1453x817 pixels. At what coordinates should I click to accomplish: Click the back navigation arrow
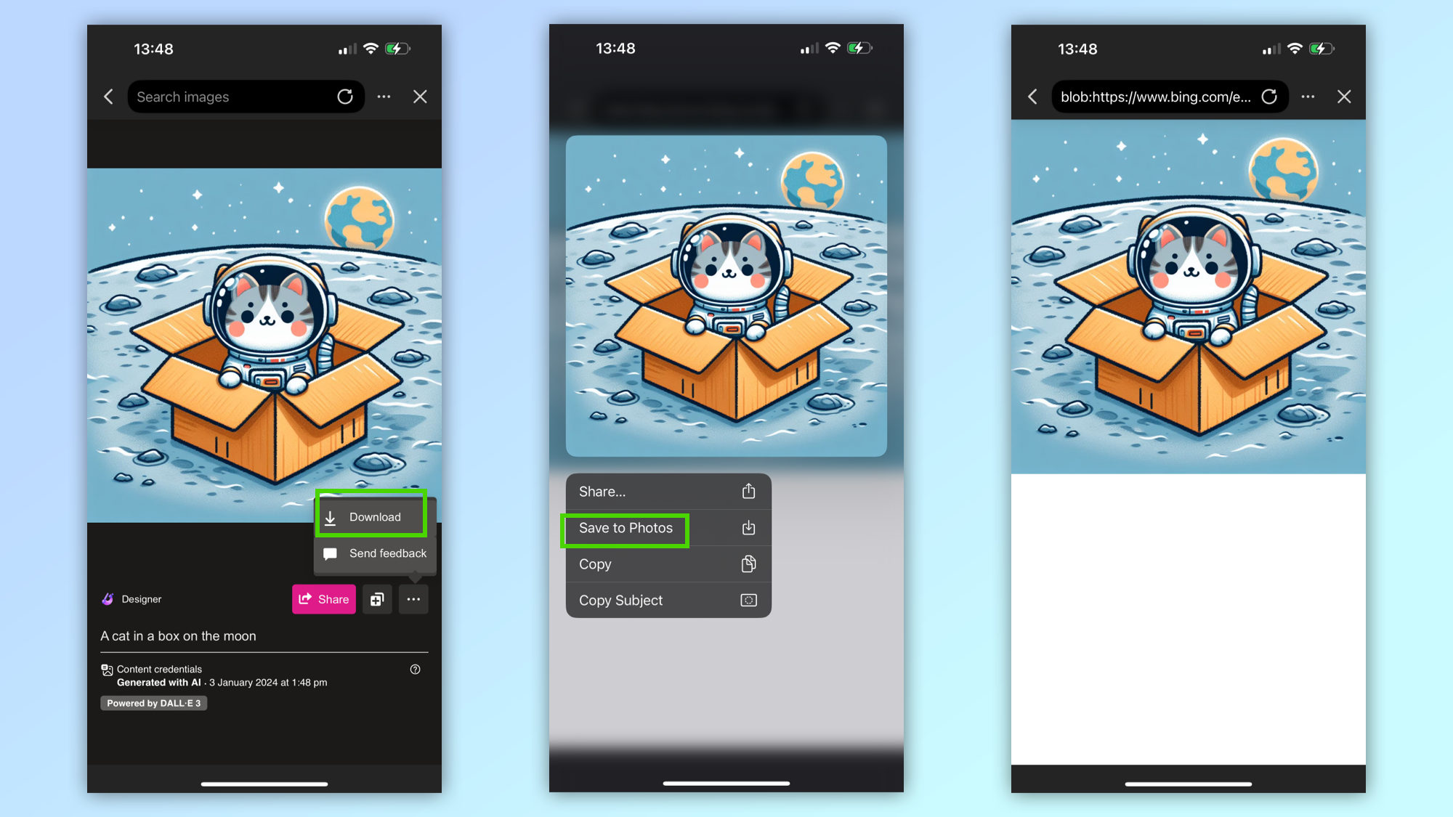click(x=110, y=96)
